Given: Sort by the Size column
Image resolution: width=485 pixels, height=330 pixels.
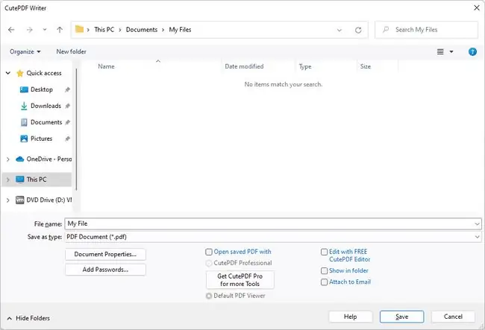Looking at the screenshot, I should click(x=366, y=66).
